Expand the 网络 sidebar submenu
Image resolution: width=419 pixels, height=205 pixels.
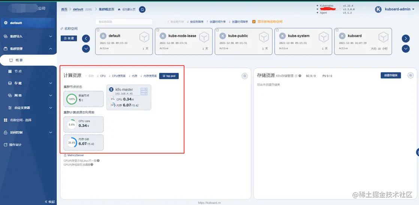click(x=28, y=95)
